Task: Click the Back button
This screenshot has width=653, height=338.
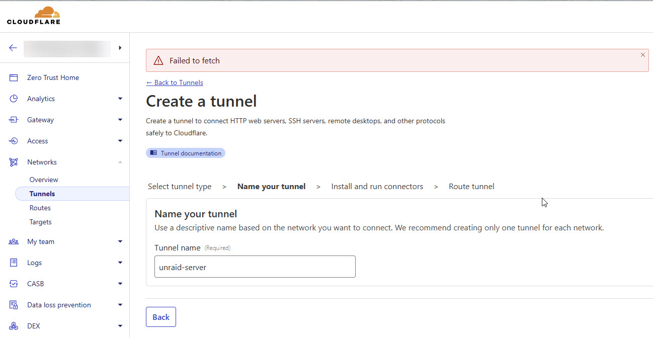Action: click(161, 317)
